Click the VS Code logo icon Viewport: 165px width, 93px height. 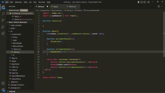2,2
